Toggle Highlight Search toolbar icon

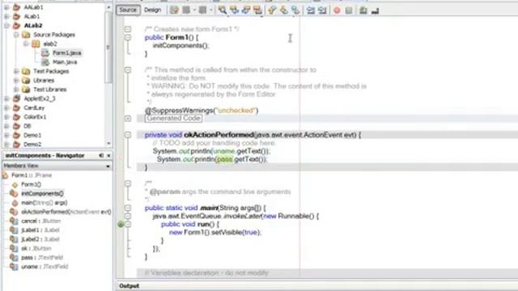pyautogui.click(x=257, y=11)
